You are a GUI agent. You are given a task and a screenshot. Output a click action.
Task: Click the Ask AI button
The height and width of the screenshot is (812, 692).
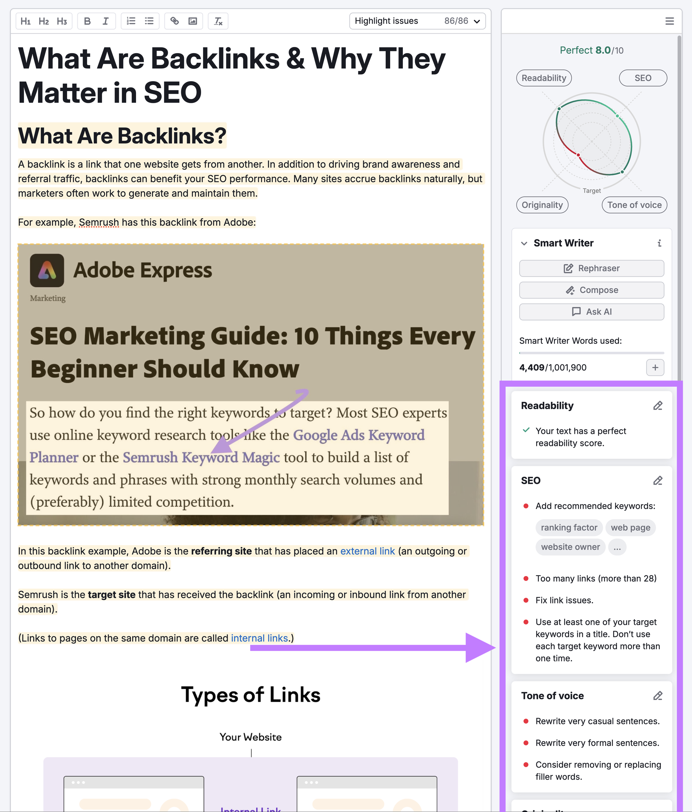pyautogui.click(x=592, y=311)
